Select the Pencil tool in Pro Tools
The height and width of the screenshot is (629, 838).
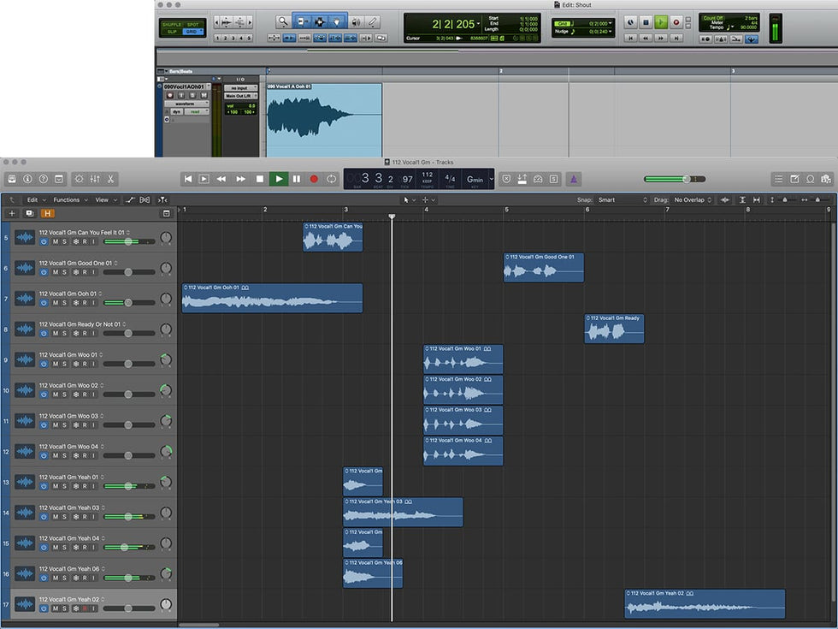tap(373, 21)
